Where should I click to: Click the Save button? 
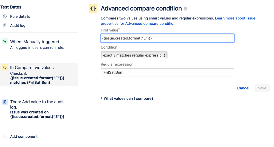tap(262, 88)
